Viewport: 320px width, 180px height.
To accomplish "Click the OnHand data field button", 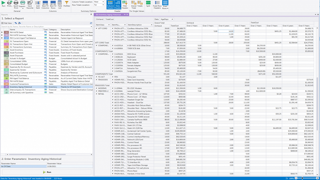I will click(x=100, y=19).
